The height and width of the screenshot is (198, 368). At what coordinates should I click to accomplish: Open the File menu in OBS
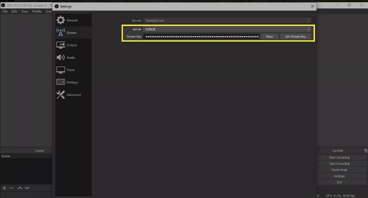click(5, 11)
